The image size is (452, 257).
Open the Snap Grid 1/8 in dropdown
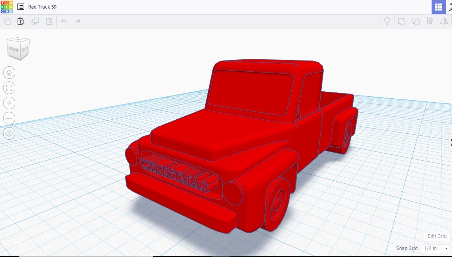[x=436, y=248]
